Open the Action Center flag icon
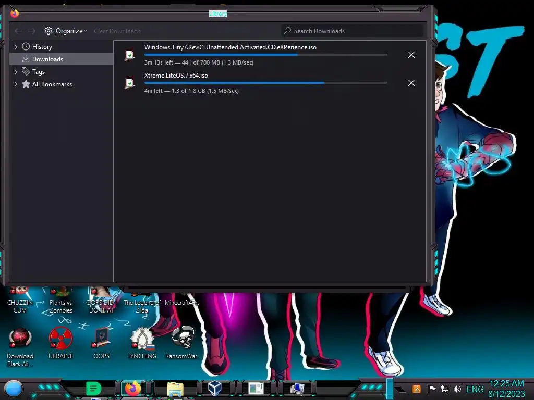Image resolution: width=534 pixels, height=400 pixels. pyautogui.click(x=432, y=389)
